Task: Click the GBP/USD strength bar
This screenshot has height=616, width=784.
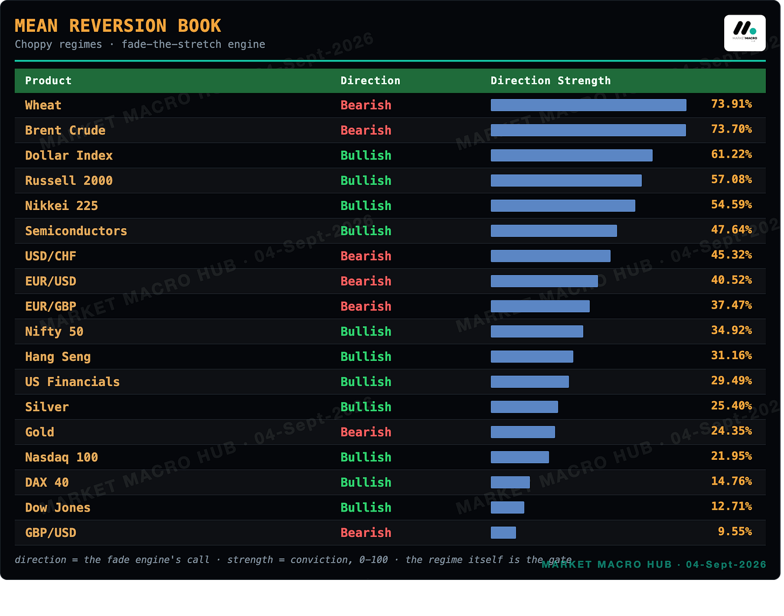Action: pyautogui.click(x=503, y=533)
